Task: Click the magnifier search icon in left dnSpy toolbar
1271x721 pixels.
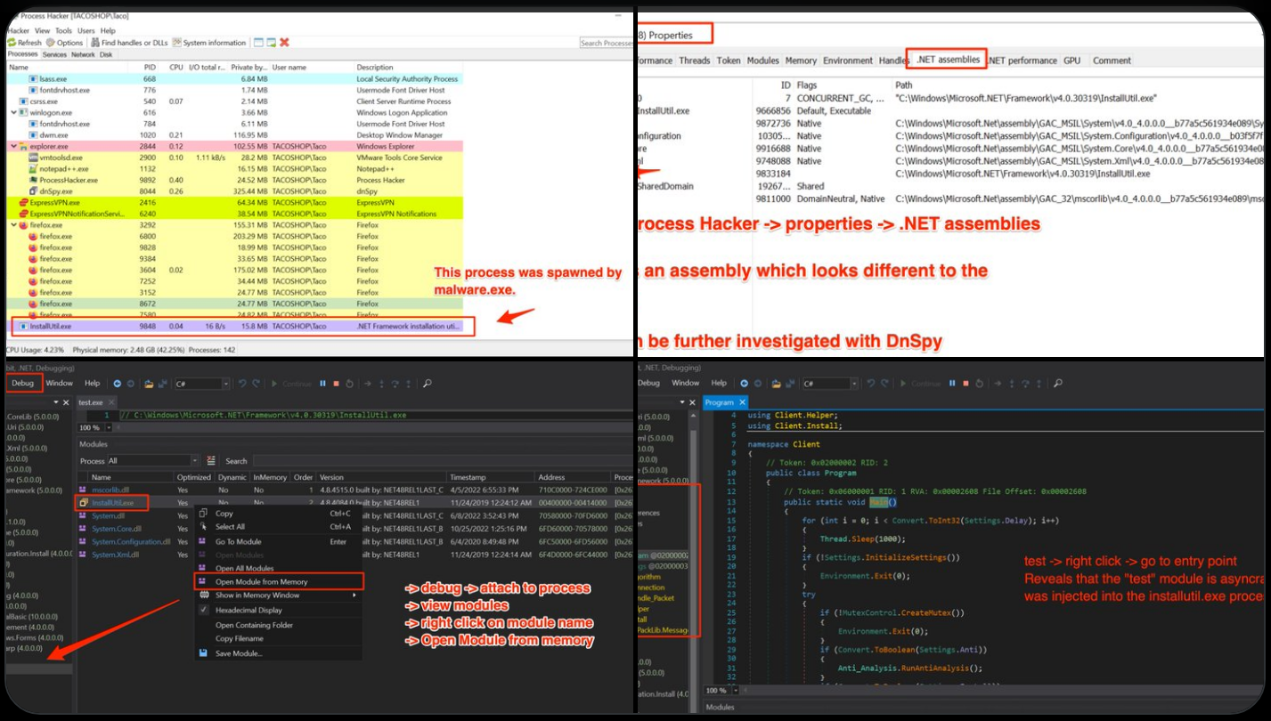Action: tap(428, 384)
